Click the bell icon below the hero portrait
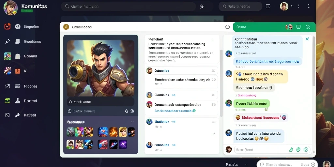Image resolution: width=334 pixels, height=167 pixels. (x=126, y=111)
